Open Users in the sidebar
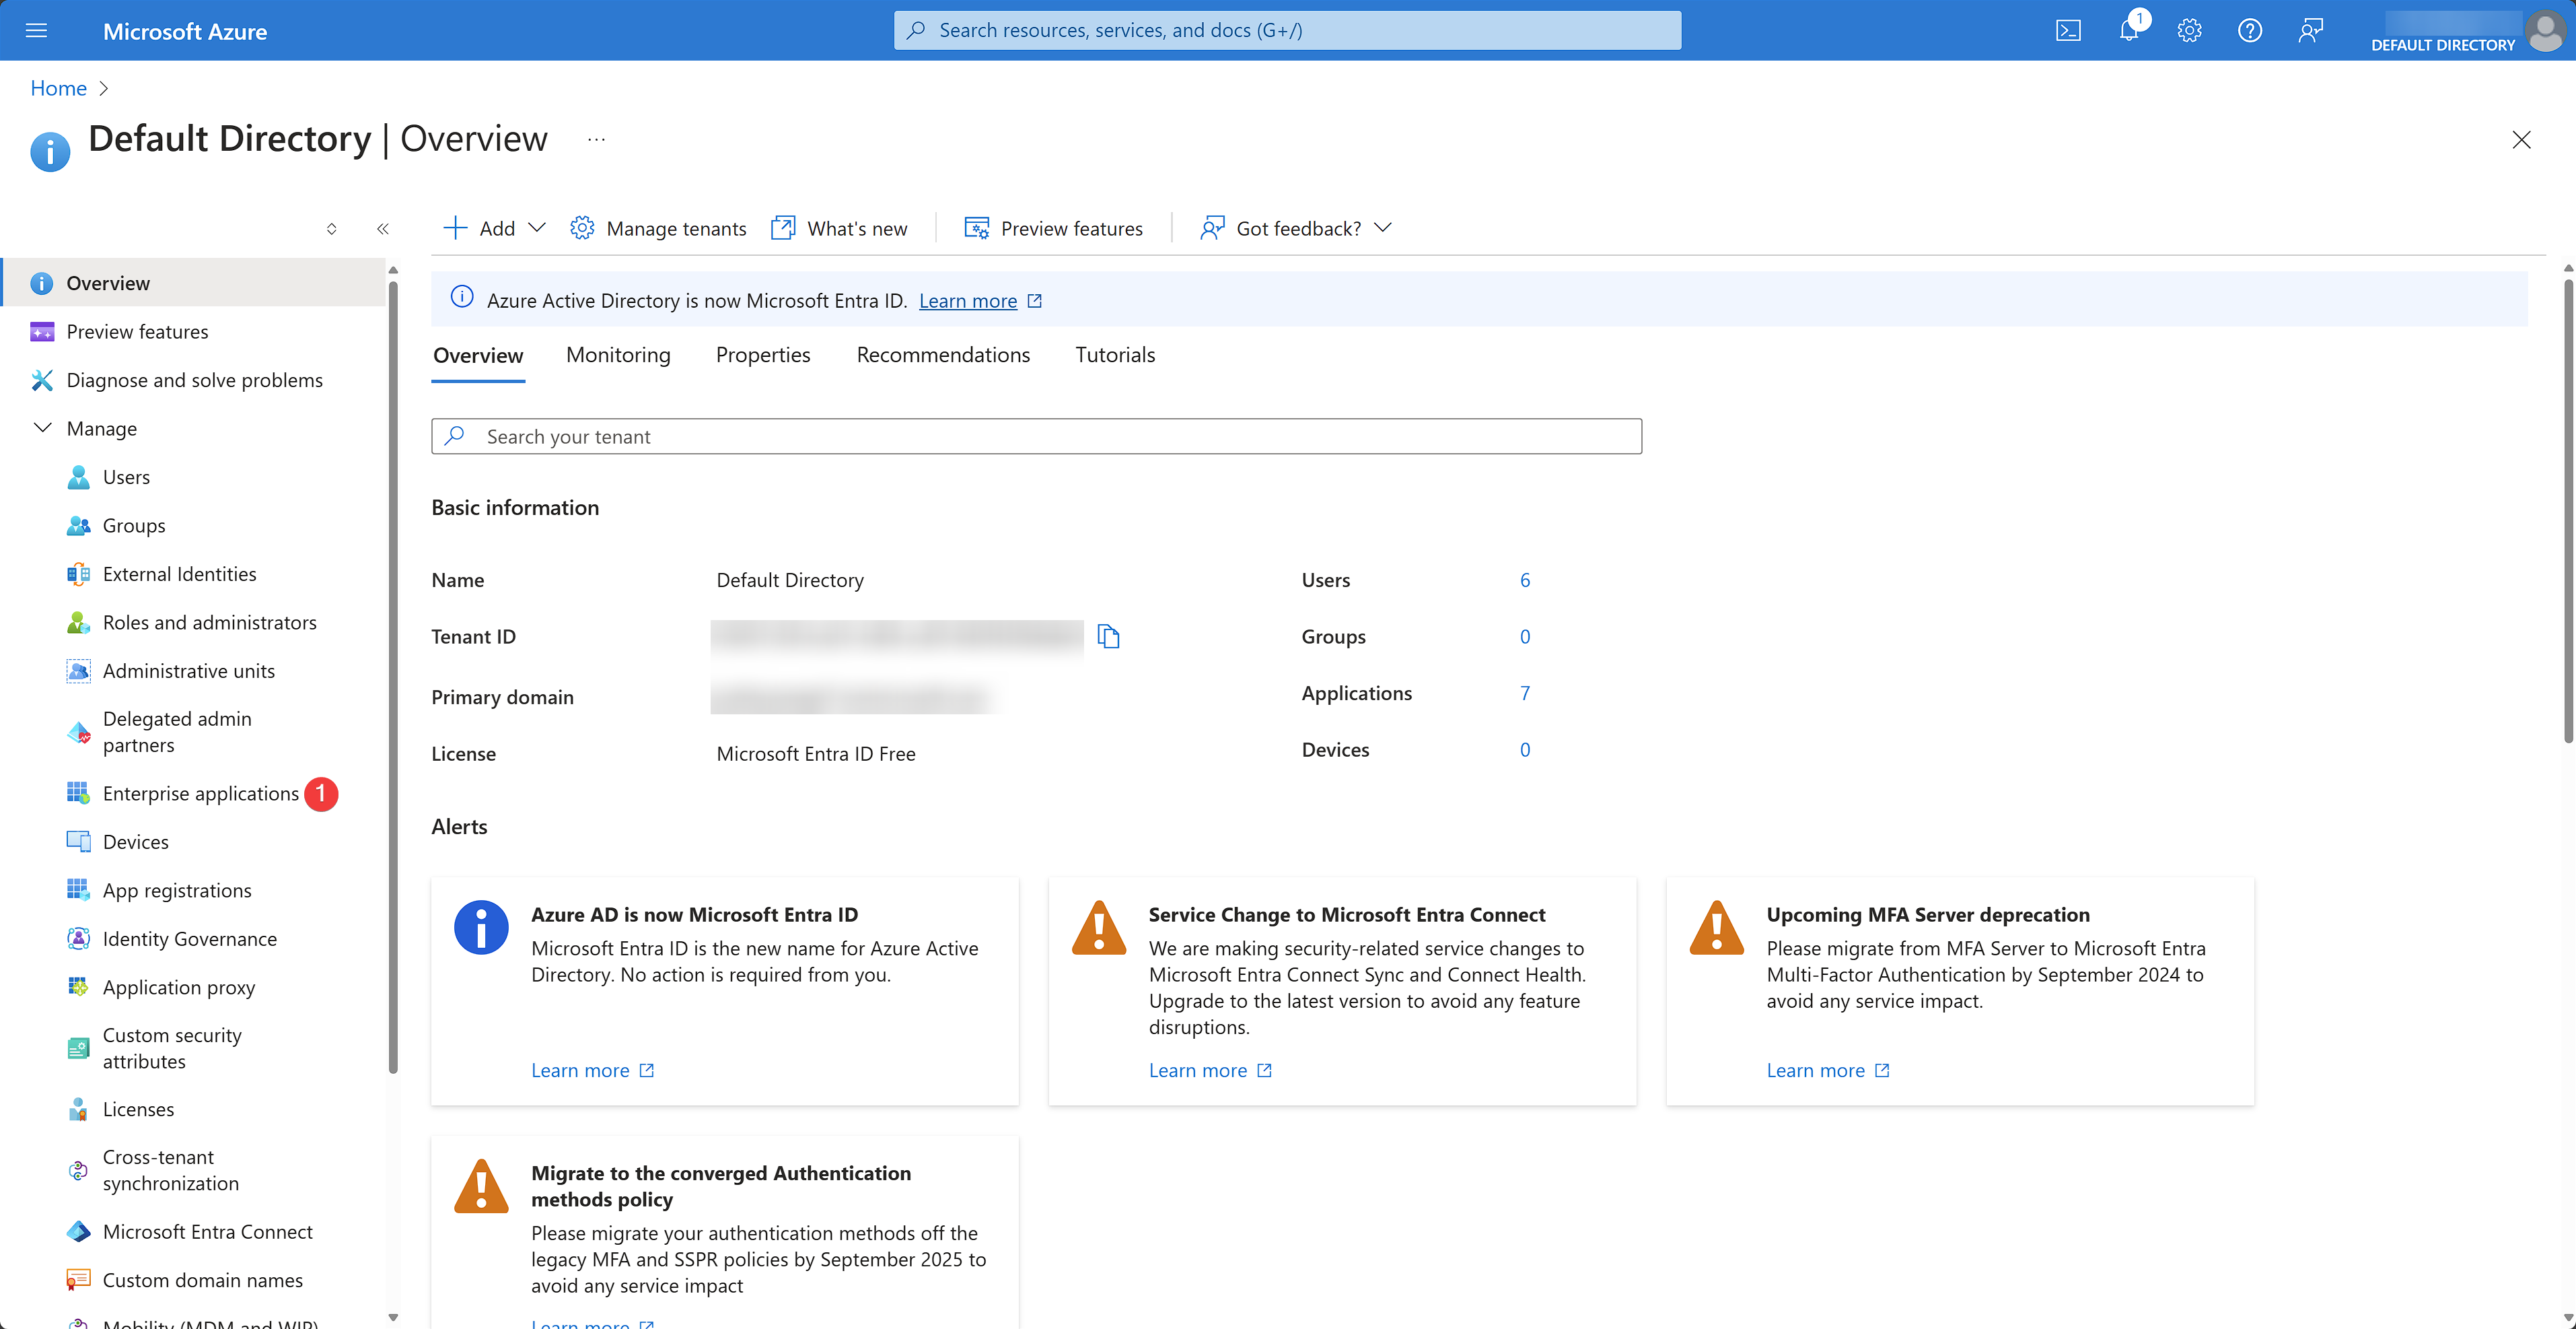2576x1329 pixels. (126, 477)
